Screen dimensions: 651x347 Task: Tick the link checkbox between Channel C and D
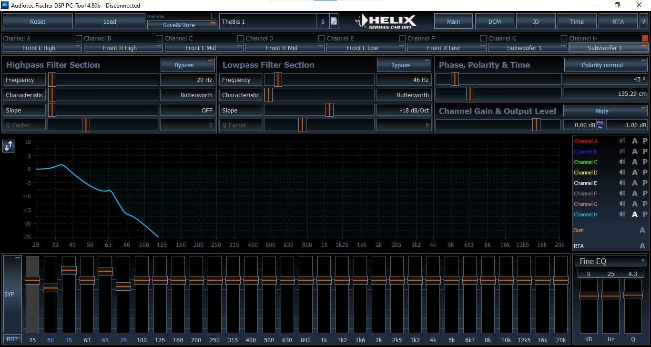click(241, 38)
